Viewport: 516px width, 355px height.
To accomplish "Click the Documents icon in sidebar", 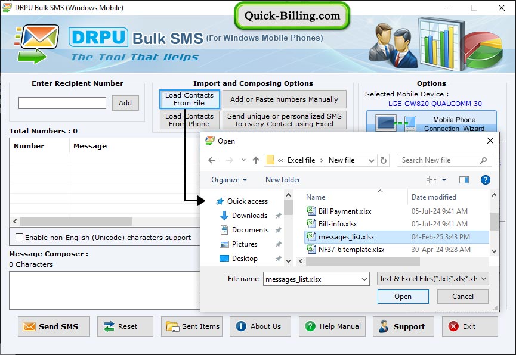I will coord(224,230).
